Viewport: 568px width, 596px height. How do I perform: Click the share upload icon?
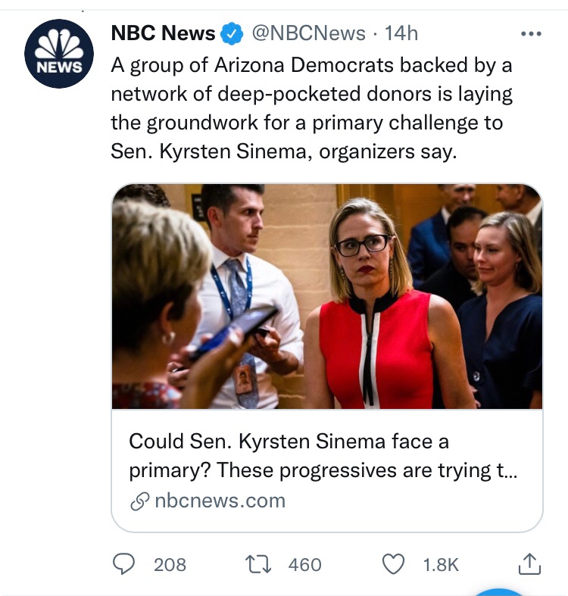(x=529, y=563)
